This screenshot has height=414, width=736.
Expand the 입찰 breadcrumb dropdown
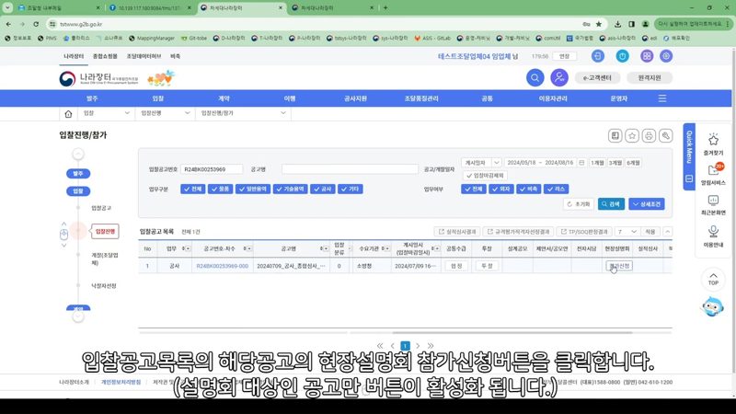(107, 113)
